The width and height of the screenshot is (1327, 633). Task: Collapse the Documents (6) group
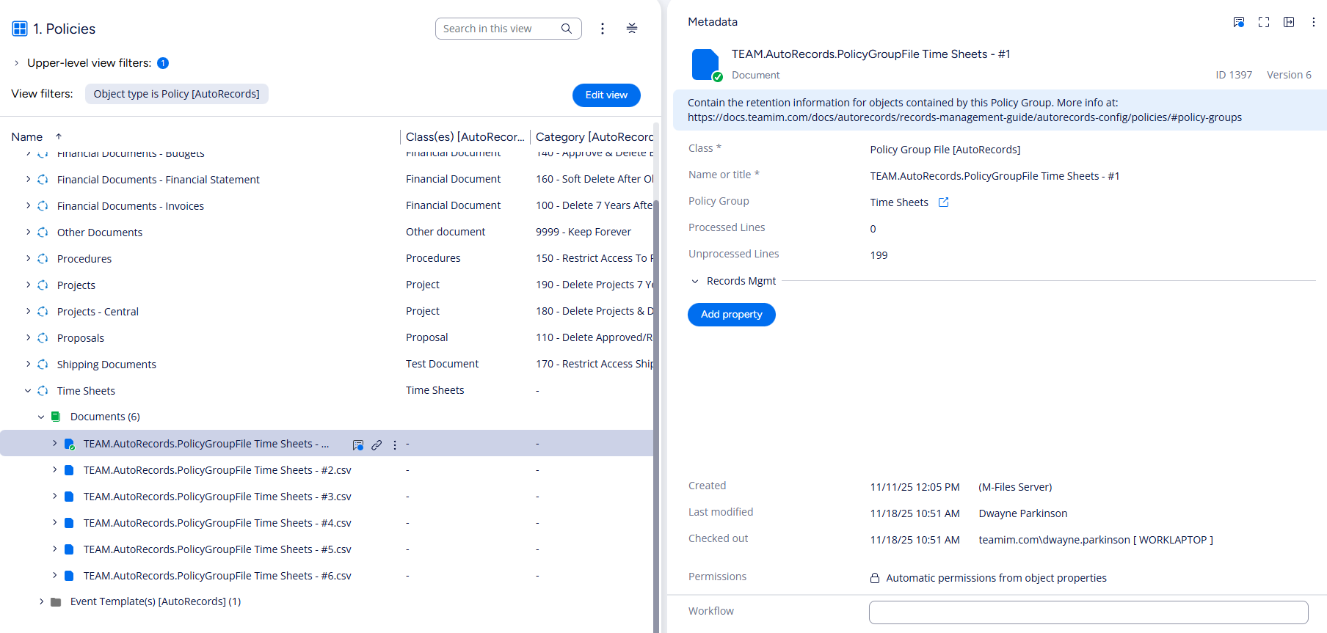[x=41, y=417]
